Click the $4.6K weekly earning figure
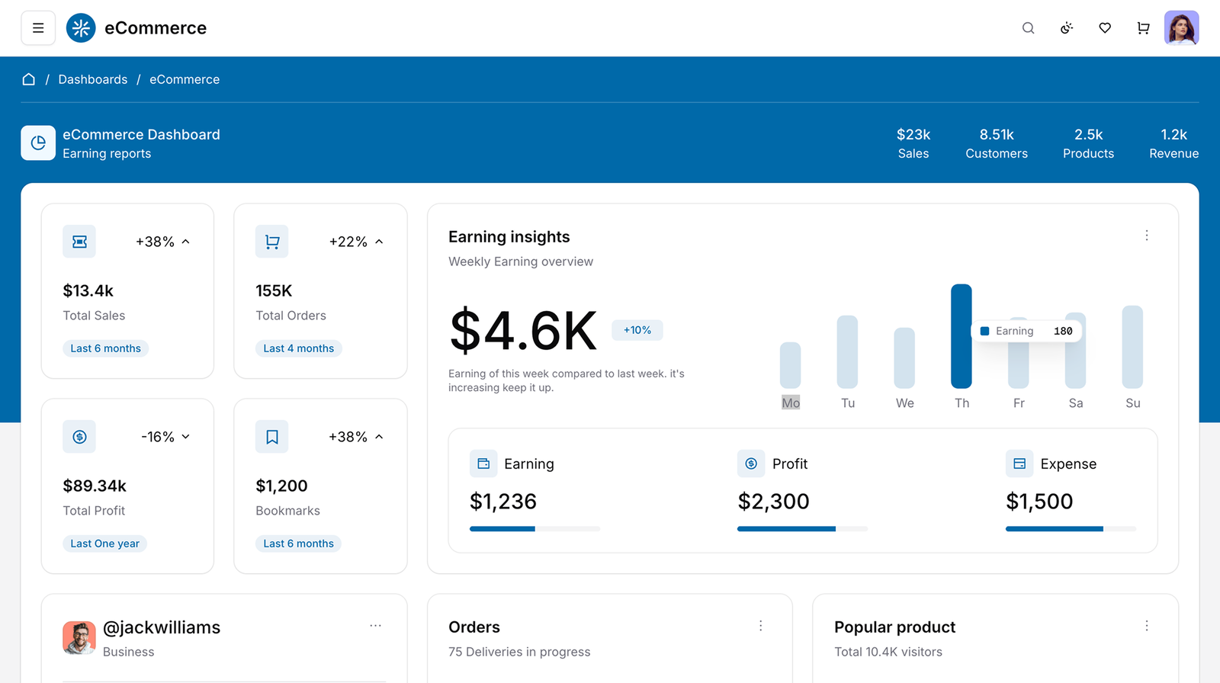Image resolution: width=1220 pixels, height=683 pixels. click(x=524, y=331)
